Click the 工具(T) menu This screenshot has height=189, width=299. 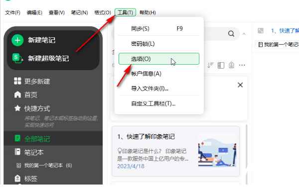click(x=125, y=12)
